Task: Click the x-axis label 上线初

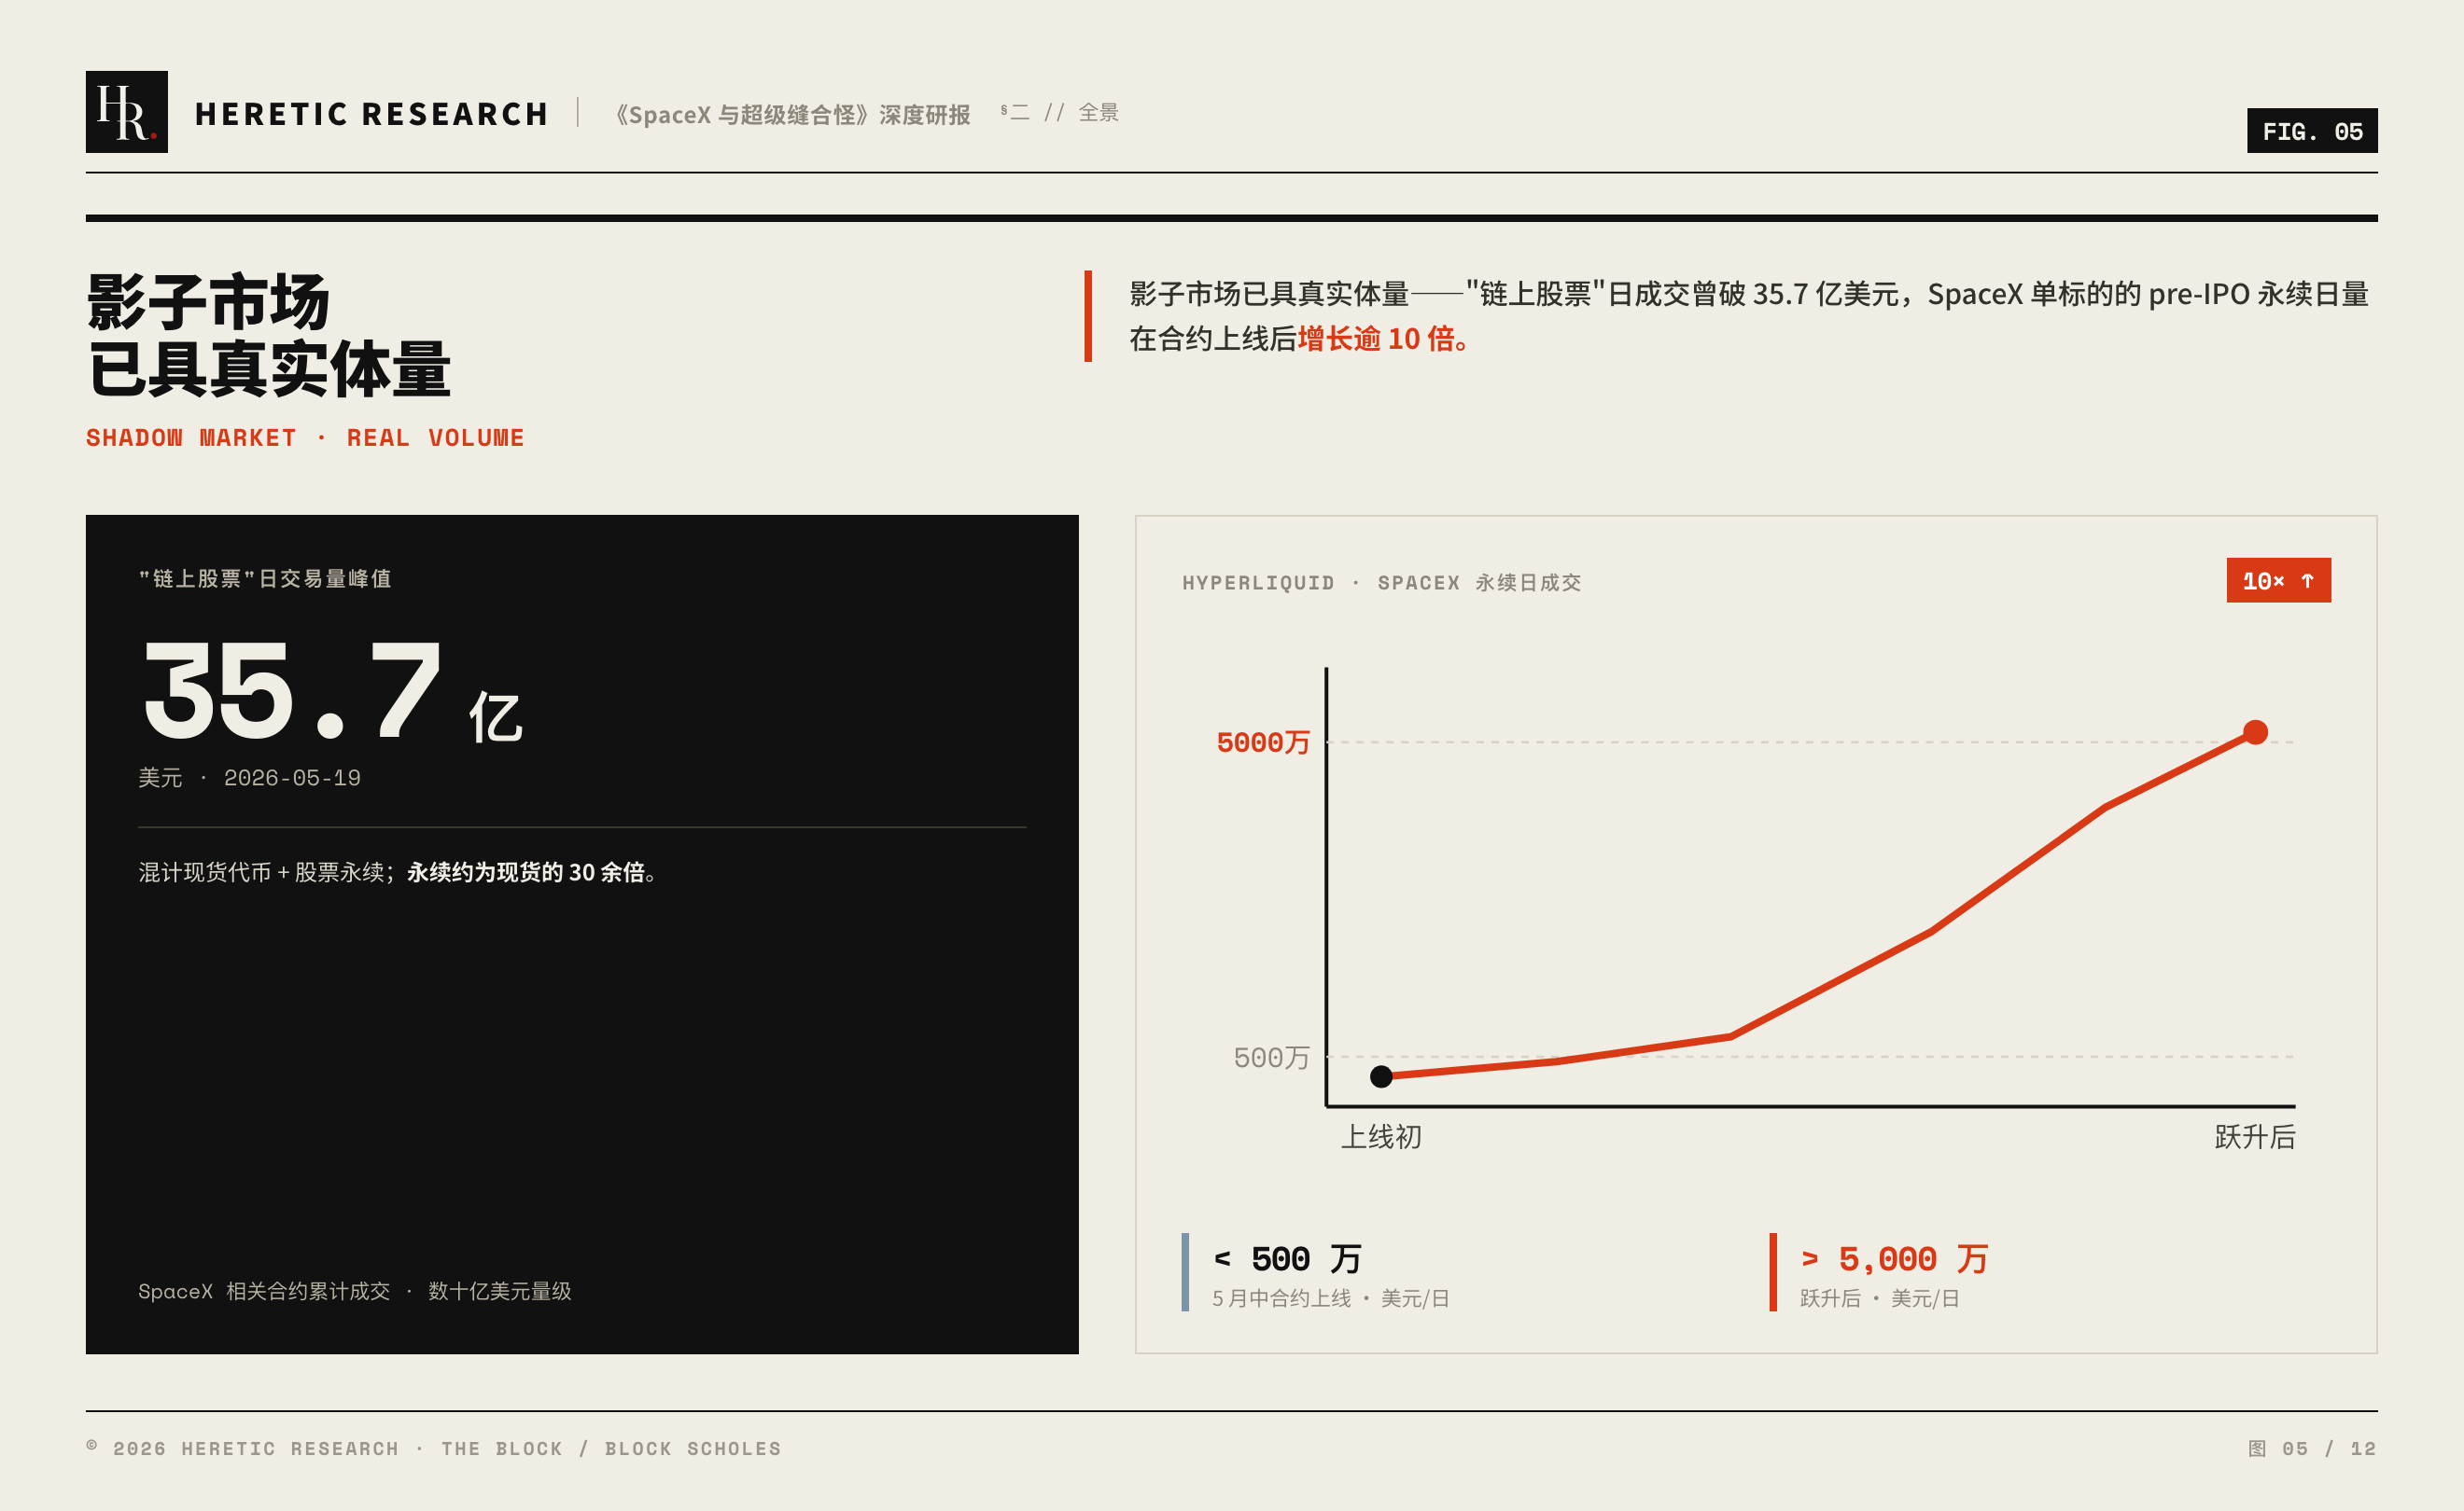Action: coord(1381,1137)
